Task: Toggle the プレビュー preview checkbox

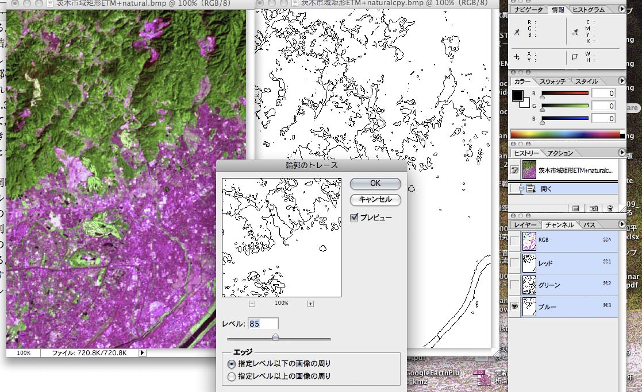Action: [x=354, y=218]
